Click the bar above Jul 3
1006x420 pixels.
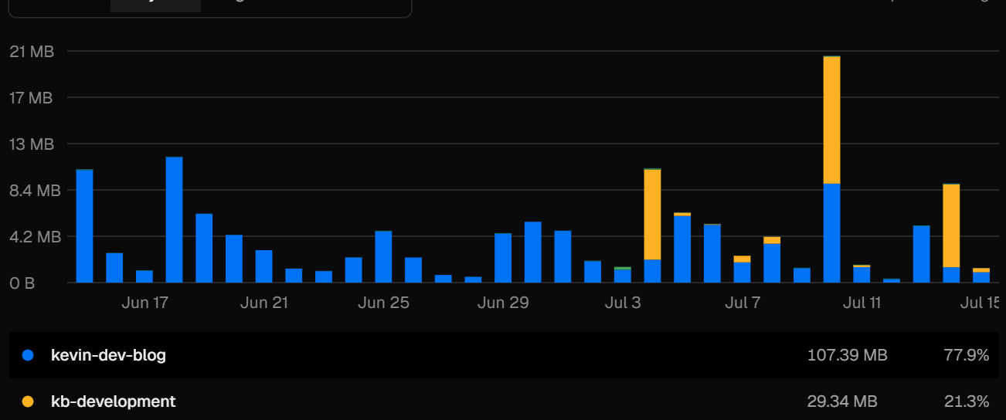pyautogui.click(x=623, y=275)
